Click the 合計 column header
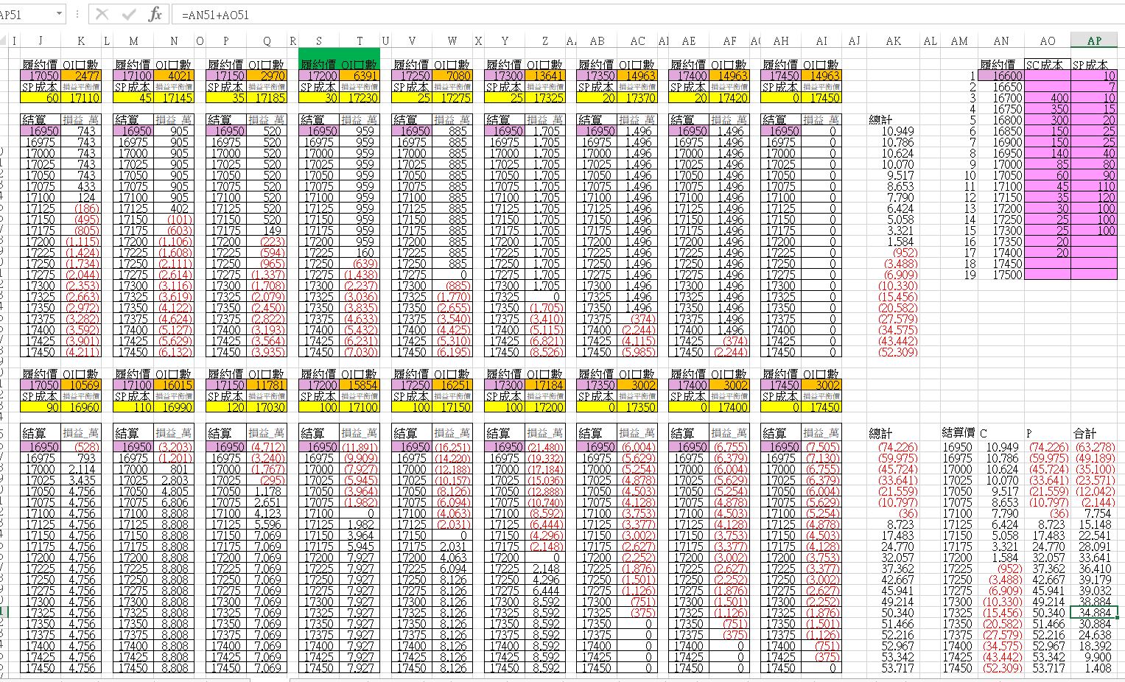Image resolution: width=1125 pixels, height=682 pixels. pyautogui.click(x=1084, y=433)
